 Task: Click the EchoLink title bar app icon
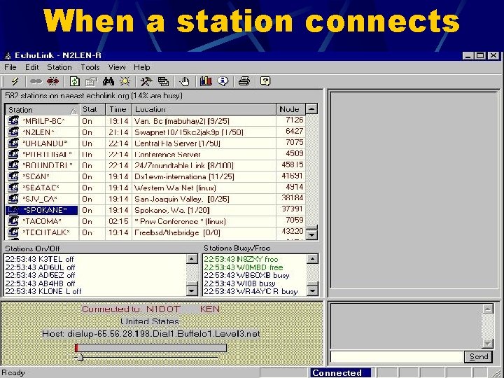pyautogui.click(x=8, y=56)
